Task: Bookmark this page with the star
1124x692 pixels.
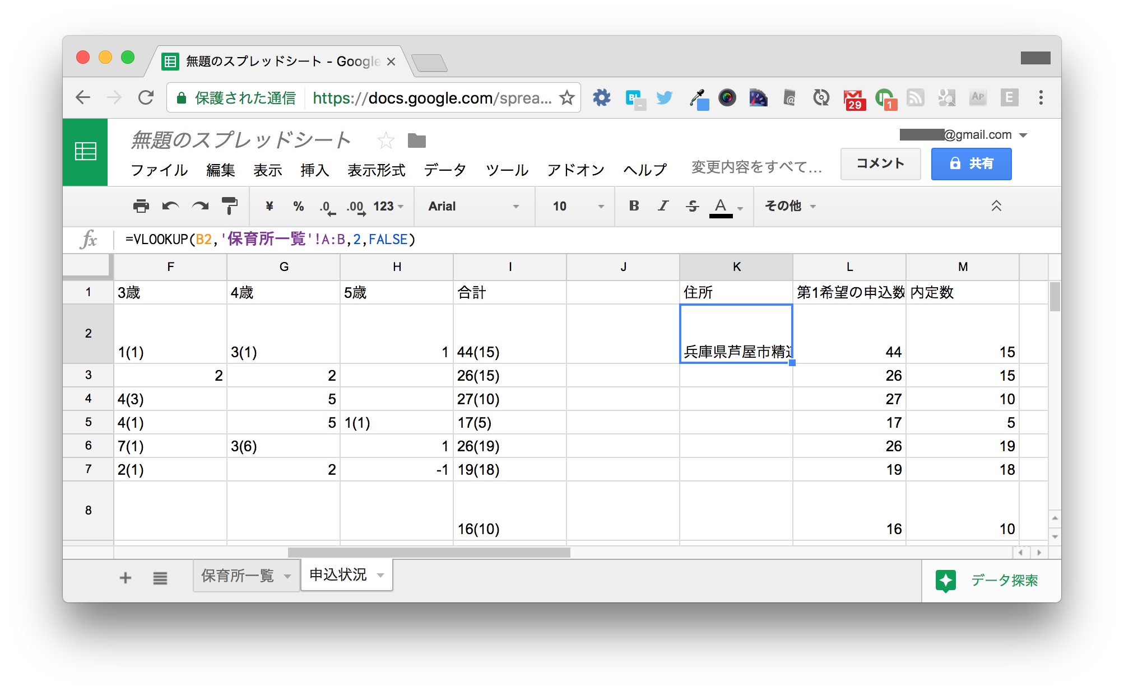Action: pyautogui.click(x=567, y=98)
